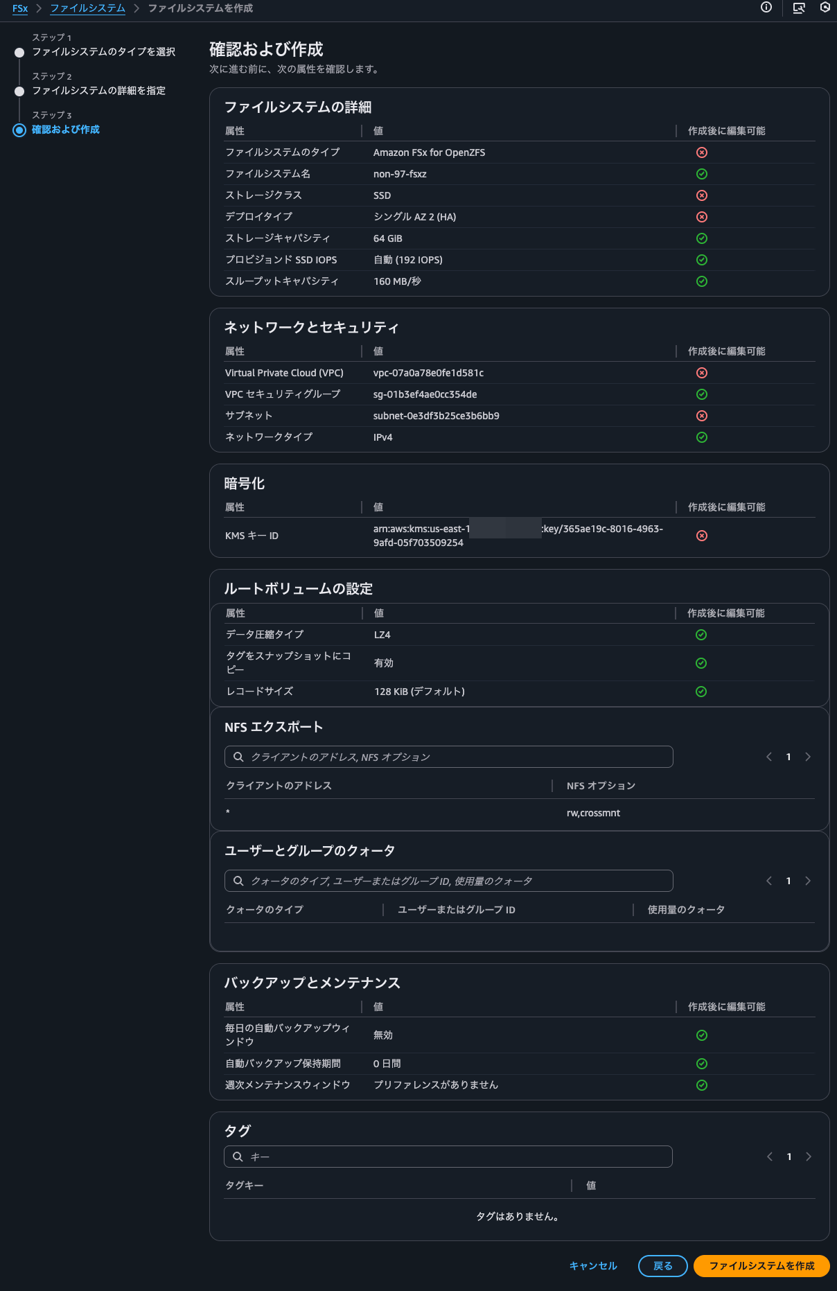Go to next page in タグ pagination
Image resolution: width=837 pixels, height=1291 pixels.
809,1157
